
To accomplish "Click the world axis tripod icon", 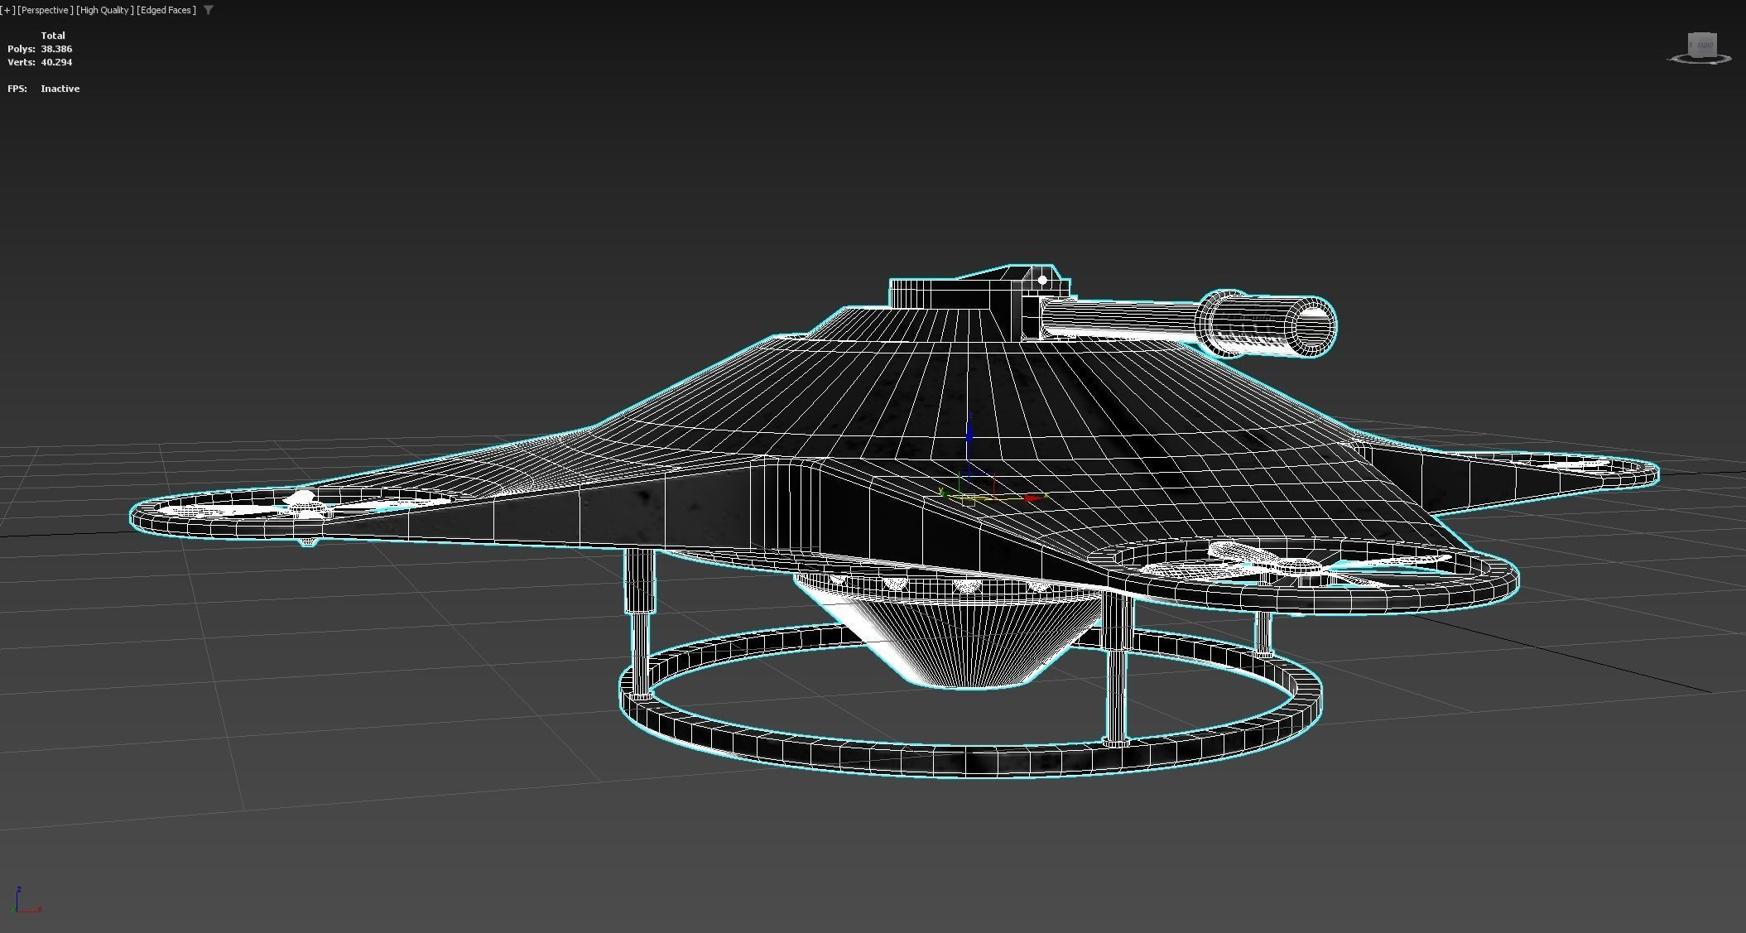I will tap(26, 900).
